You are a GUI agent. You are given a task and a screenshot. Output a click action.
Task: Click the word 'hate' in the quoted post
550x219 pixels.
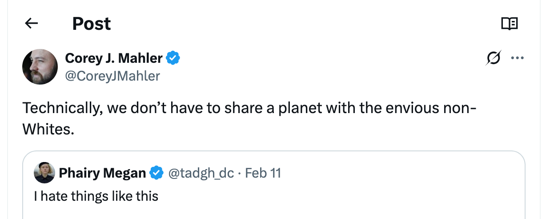52,196
